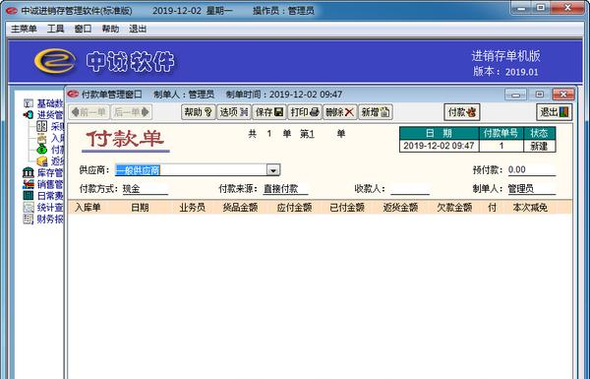Viewport: 590px width, 379px height.
Task: Click the 业务员 column header
Action: click(x=193, y=207)
